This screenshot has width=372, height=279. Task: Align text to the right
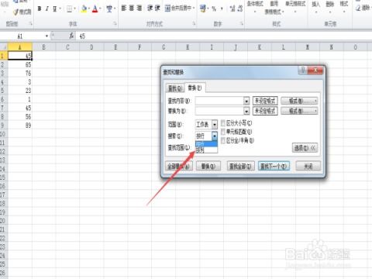(x=139, y=9)
